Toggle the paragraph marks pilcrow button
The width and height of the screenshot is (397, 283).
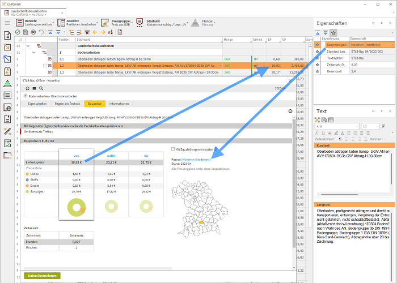coord(340,139)
